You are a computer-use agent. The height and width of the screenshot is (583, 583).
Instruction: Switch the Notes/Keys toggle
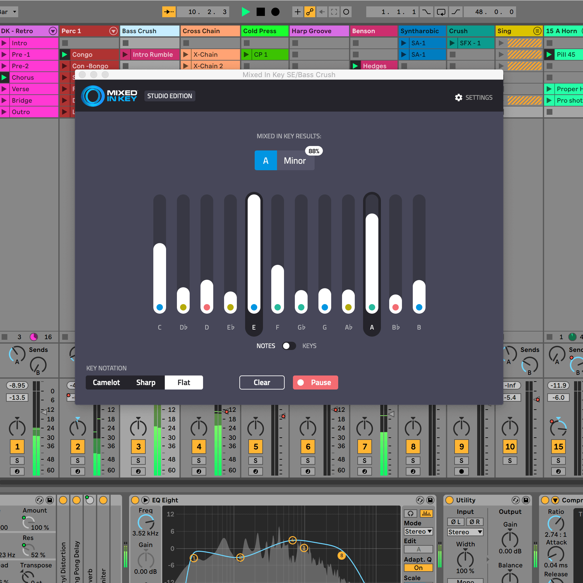(x=289, y=346)
